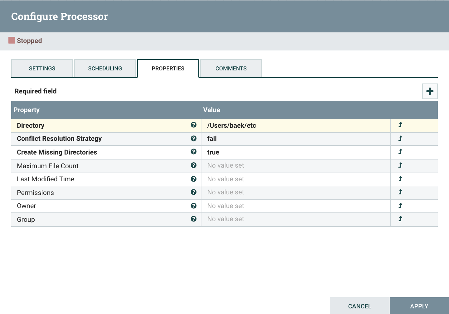
Task: Show help for Owner property
Action: point(194,206)
